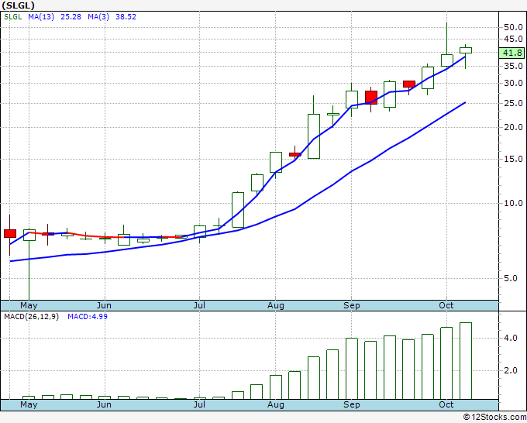Click the 50.0 price axis label
This screenshot has width=527, height=423.
click(511, 27)
